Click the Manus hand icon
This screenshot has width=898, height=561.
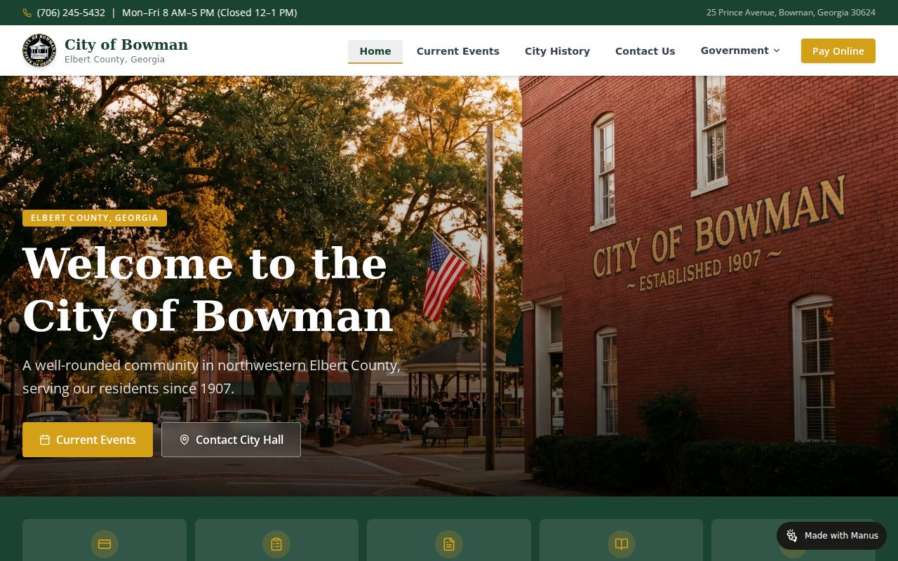792,536
